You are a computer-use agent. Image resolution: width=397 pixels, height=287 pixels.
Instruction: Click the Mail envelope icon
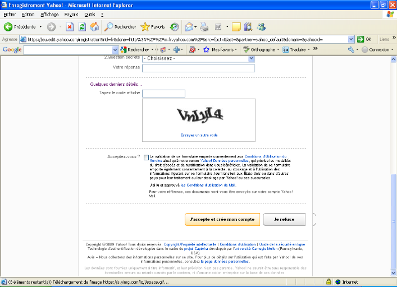[189, 27]
